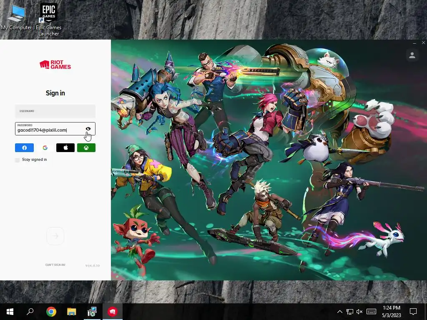Open the notification center icon
The width and height of the screenshot is (427, 320).
pos(413,312)
